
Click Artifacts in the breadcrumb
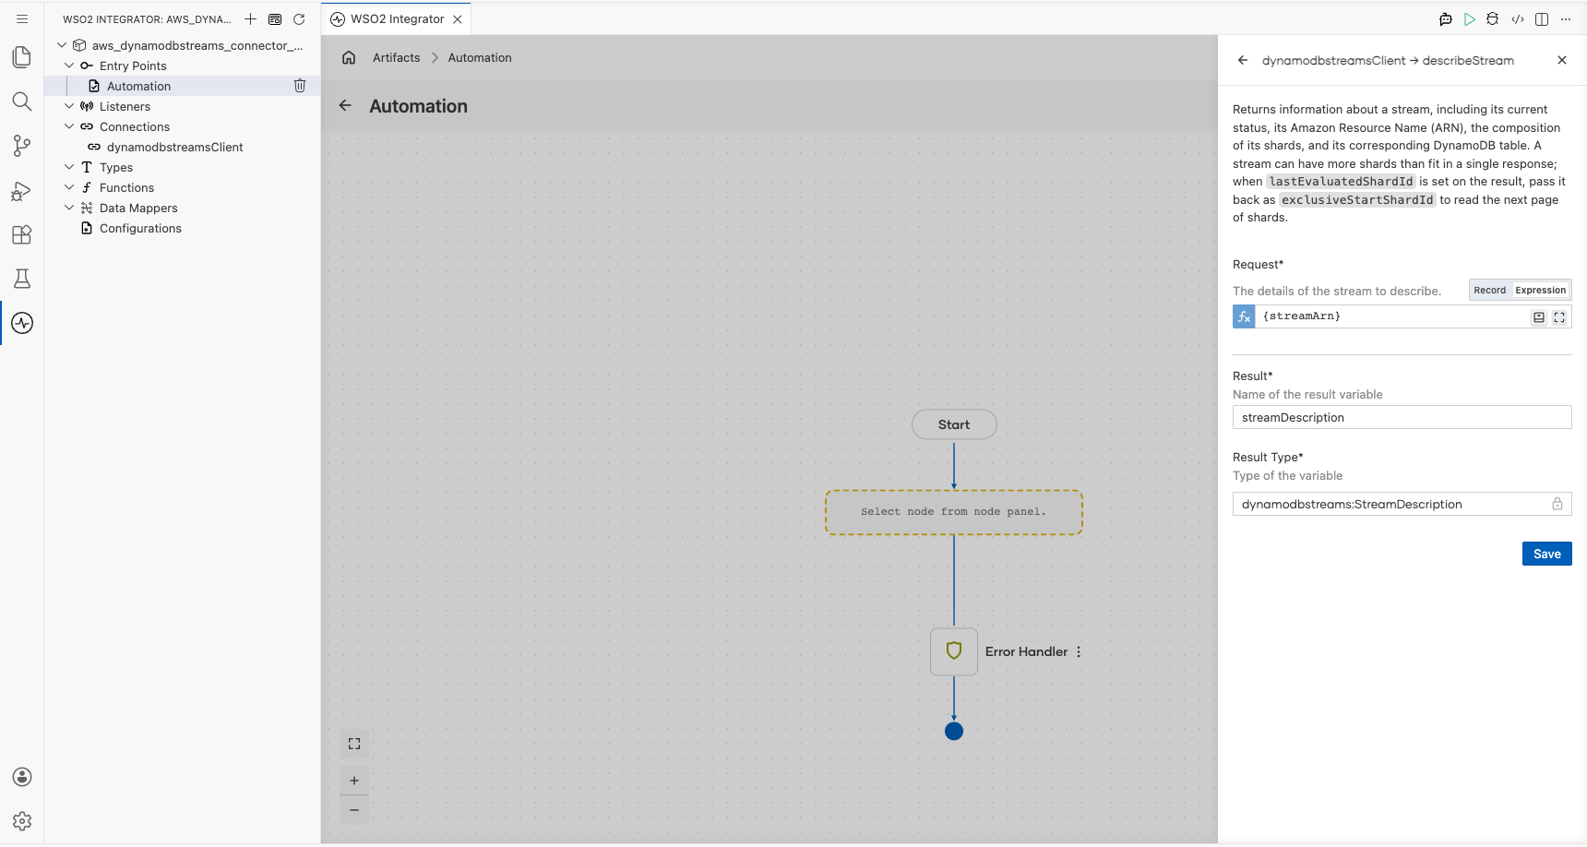click(x=396, y=57)
